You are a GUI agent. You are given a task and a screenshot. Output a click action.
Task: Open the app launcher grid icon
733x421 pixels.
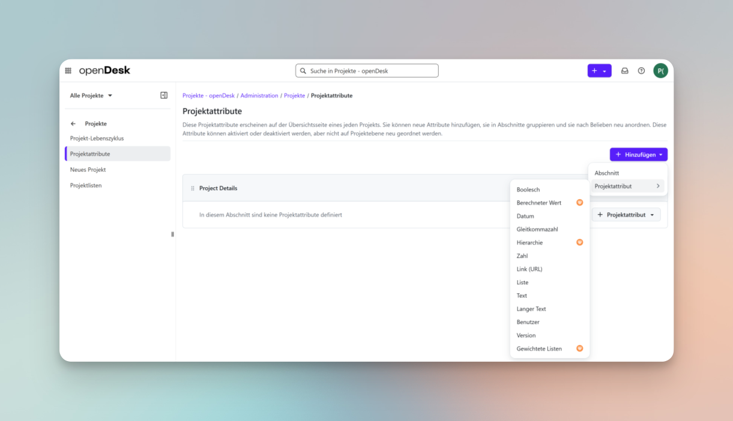tap(68, 70)
